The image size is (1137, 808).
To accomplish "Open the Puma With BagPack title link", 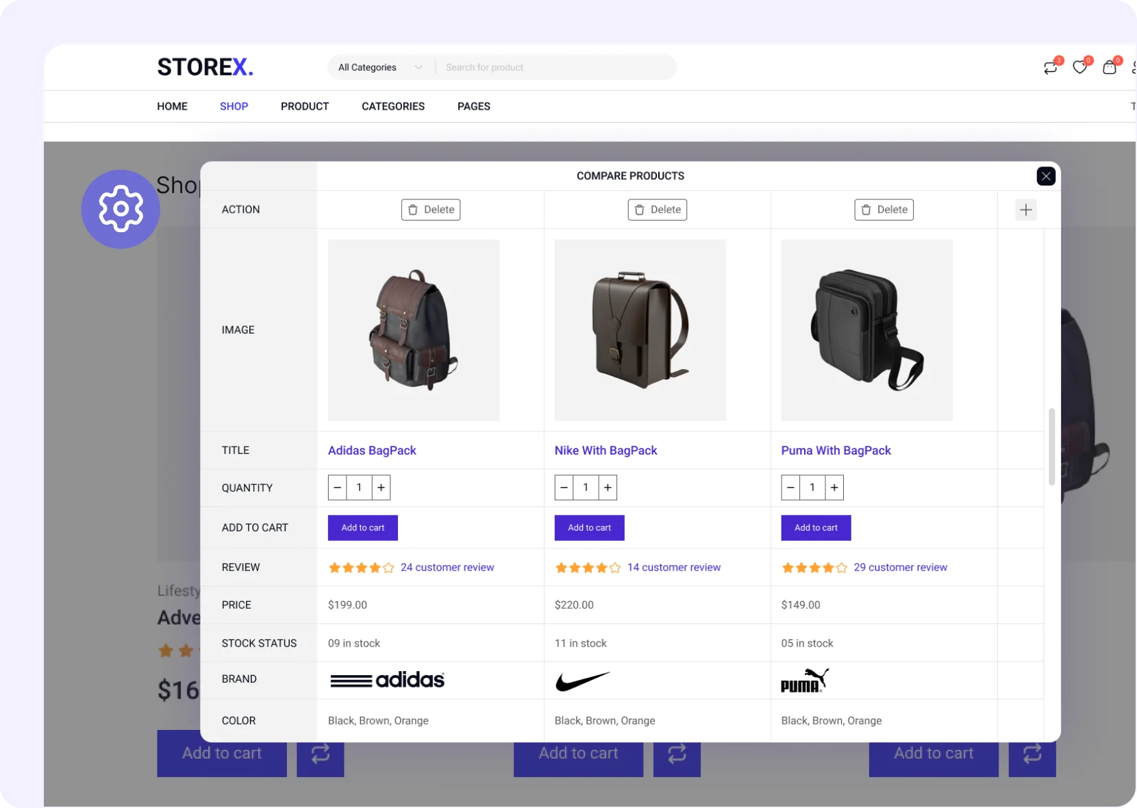I will coord(836,451).
